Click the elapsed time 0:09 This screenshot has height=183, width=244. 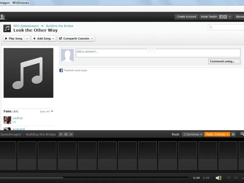196,178
